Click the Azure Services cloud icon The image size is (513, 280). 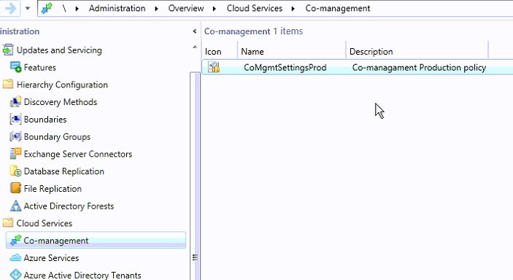(15, 257)
